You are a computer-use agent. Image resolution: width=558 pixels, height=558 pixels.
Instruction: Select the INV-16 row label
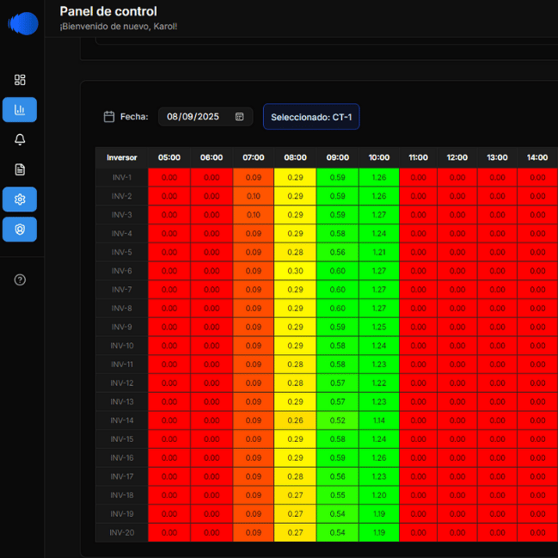tap(122, 457)
